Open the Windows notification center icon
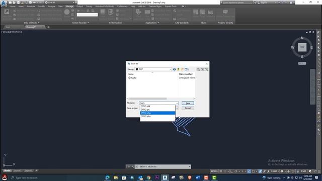The height and width of the screenshot is (181, 322). pos(316,177)
